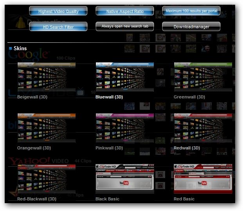Toggle the Highest Video Quality option

pyautogui.click(x=58, y=11)
